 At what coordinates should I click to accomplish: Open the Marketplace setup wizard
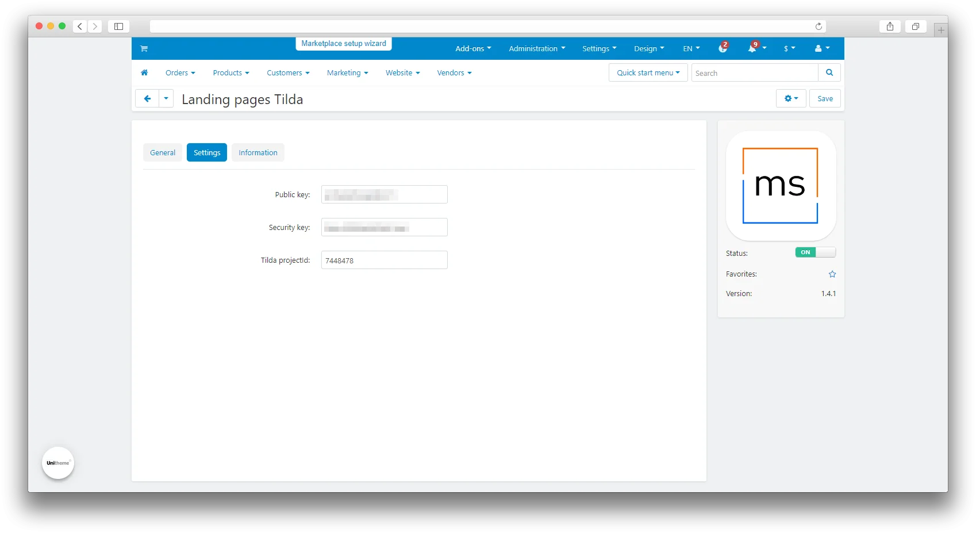coord(343,44)
